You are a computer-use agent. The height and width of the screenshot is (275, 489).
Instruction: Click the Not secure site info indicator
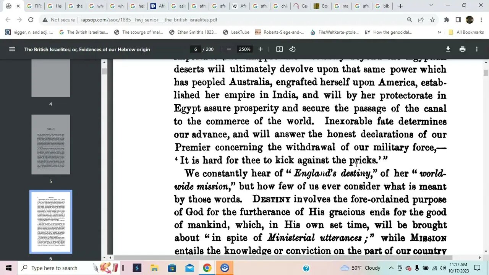pos(58,19)
